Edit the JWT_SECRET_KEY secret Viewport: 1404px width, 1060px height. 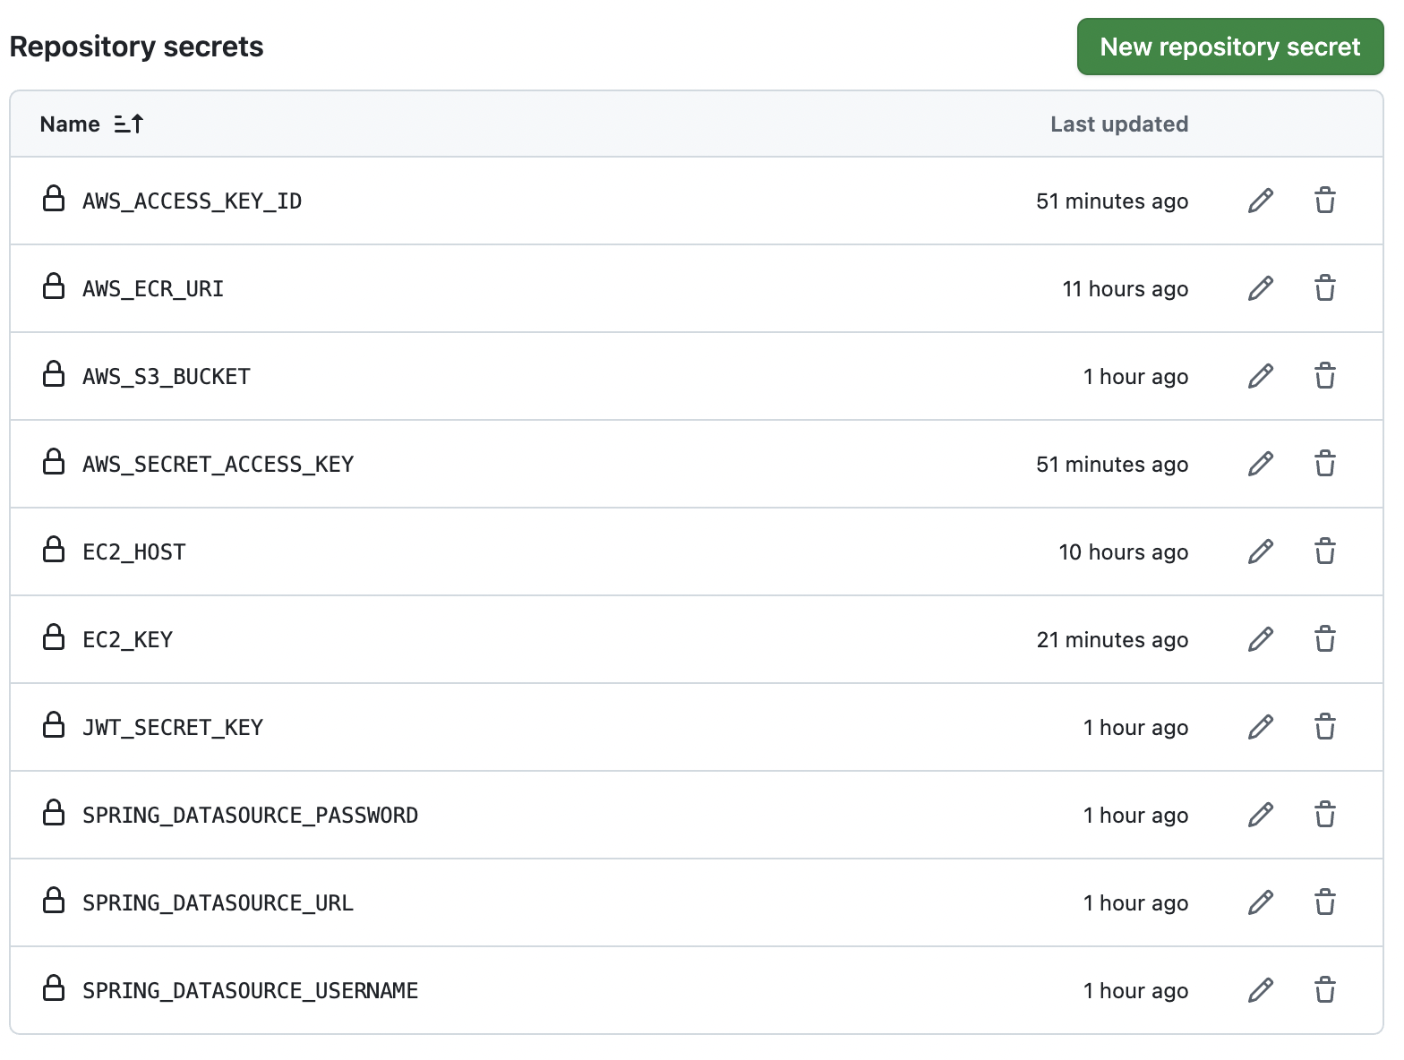[x=1261, y=727]
